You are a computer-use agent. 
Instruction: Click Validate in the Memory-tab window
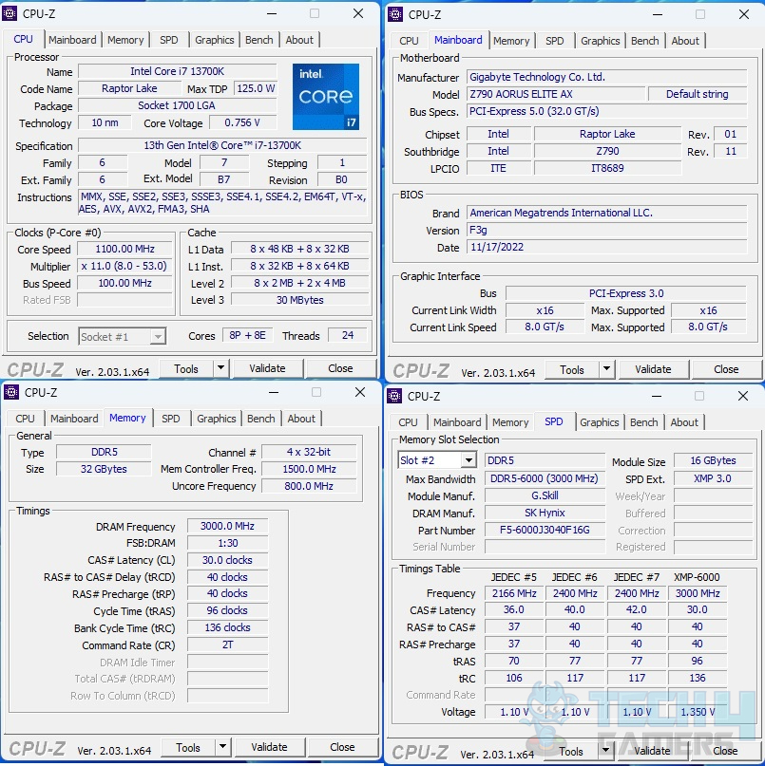269,747
